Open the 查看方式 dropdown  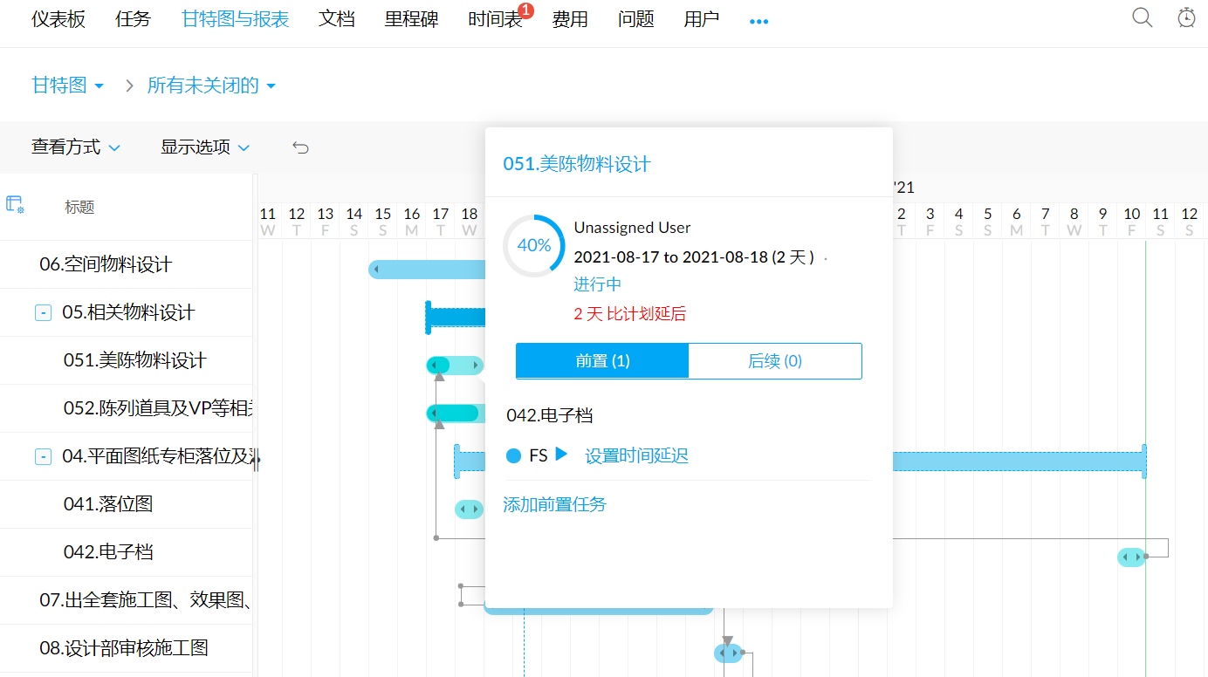pyautogui.click(x=76, y=147)
